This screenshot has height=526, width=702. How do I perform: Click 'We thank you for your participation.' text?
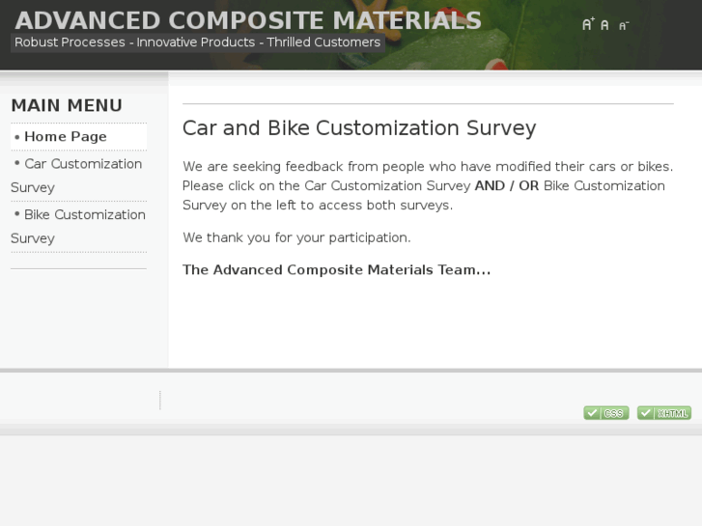pos(296,237)
